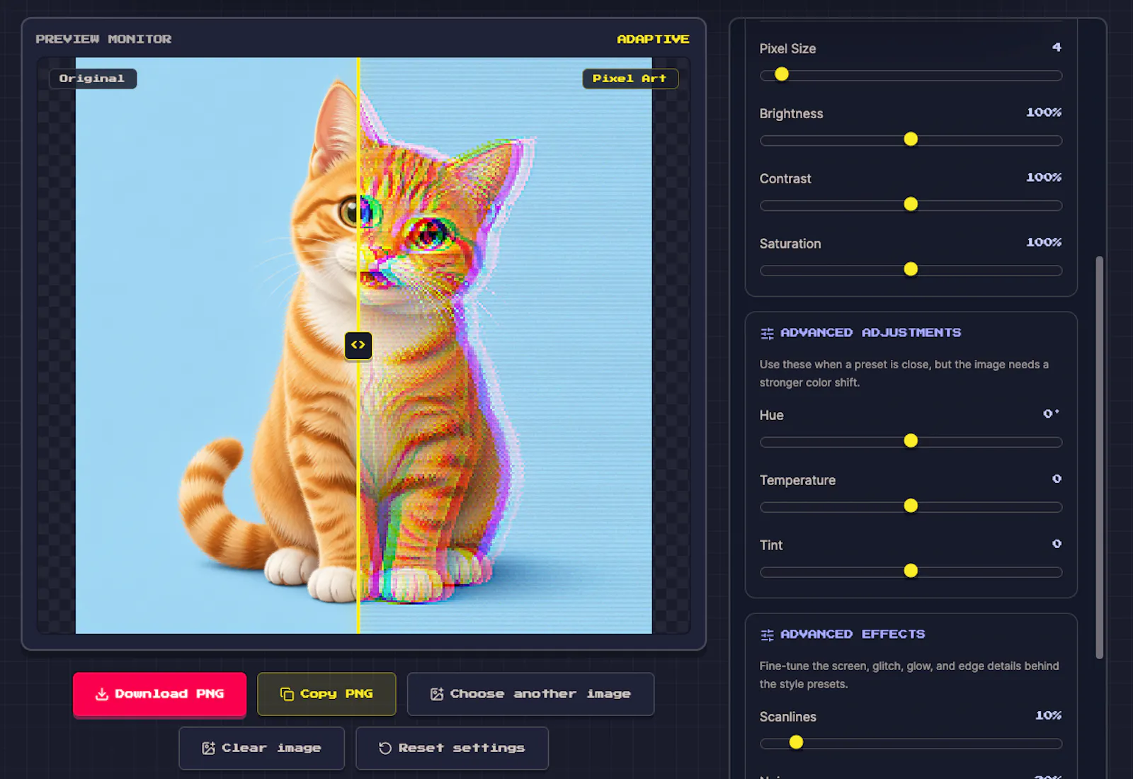Click the reset arrow icon in Reset settings

click(385, 748)
